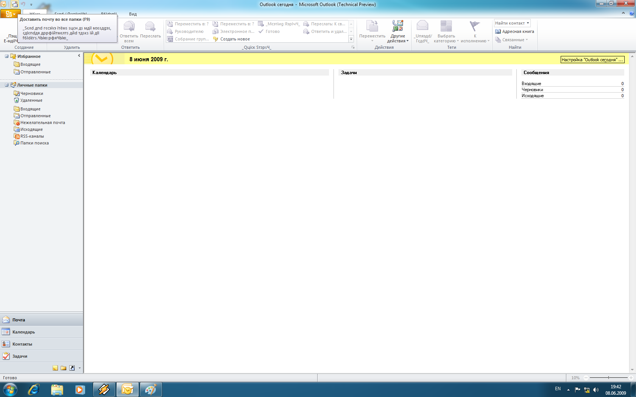Viewport: 636px width, 397px height.
Task: Select the Готово quick step
Action: (269, 31)
